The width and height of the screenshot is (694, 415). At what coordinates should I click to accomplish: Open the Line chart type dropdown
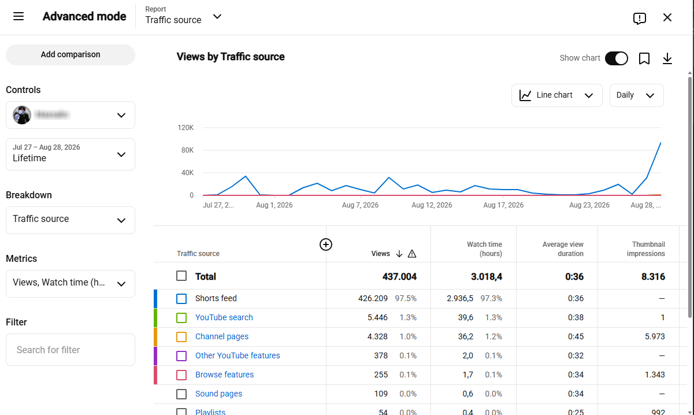pyautogui.click(x=557, y=95)
